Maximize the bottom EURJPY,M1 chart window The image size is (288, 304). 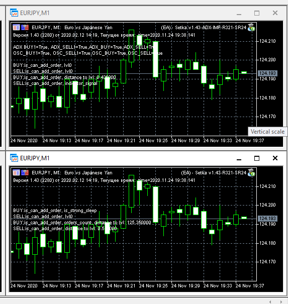click(257, 158)
